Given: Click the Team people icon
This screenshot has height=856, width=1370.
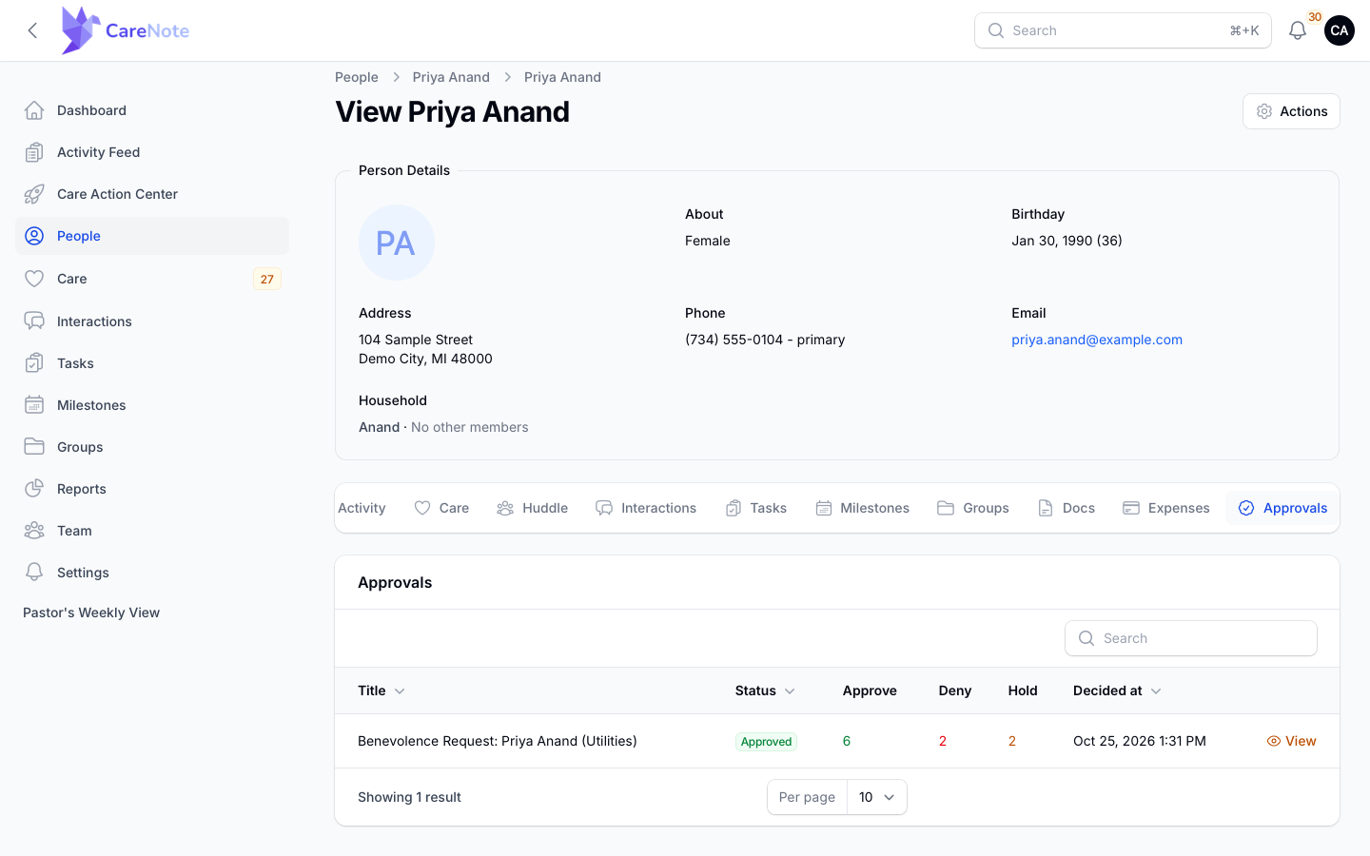Looking at the screenshot, I should click(x=34, y=531).
